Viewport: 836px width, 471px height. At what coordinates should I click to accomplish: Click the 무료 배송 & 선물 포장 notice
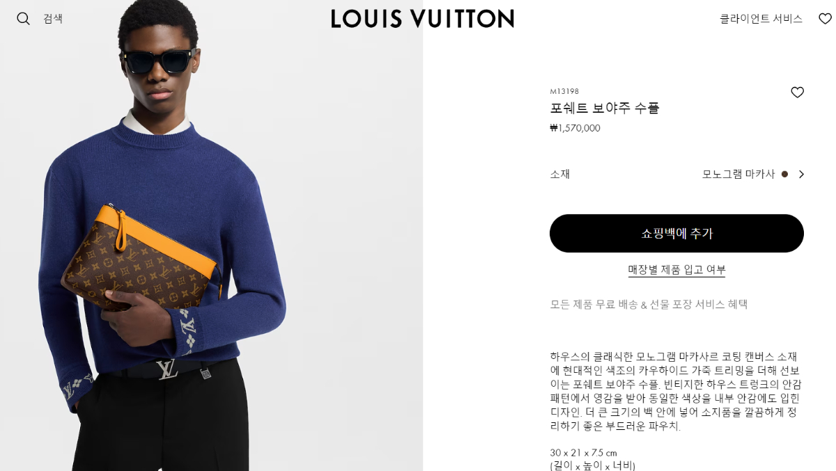tap(649, 304)
